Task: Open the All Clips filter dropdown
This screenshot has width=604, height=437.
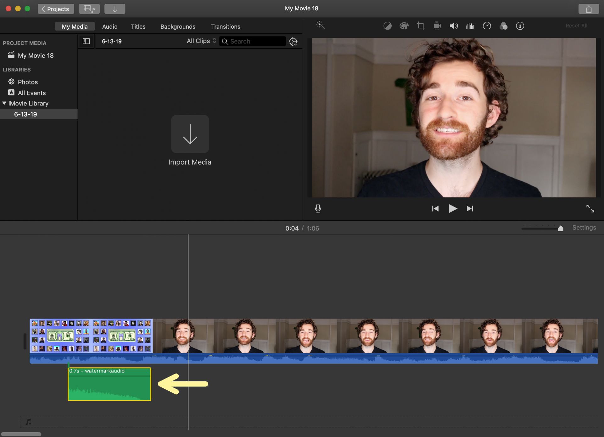Action: [x=201, y=41]
